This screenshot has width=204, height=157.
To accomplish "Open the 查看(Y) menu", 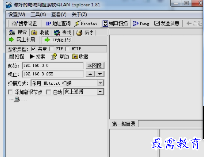I will point(59,15).
